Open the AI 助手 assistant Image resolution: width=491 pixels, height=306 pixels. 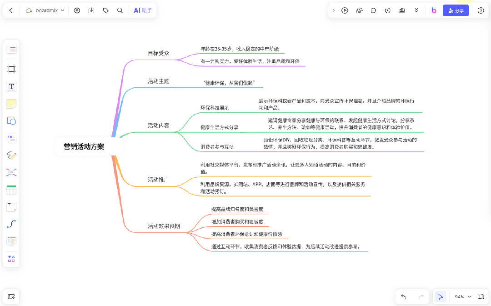142,10
